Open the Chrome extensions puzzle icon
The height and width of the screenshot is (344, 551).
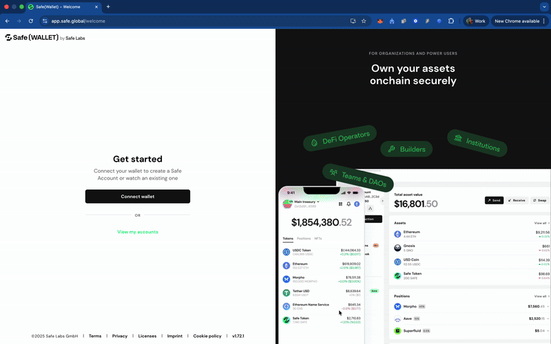451,21
